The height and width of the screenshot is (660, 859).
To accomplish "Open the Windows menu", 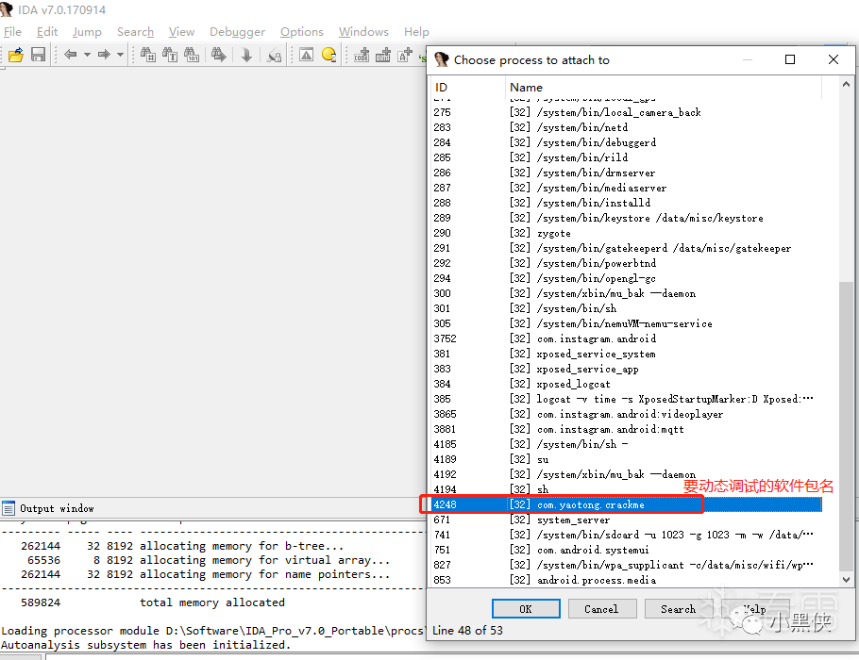I will [363, 32].
